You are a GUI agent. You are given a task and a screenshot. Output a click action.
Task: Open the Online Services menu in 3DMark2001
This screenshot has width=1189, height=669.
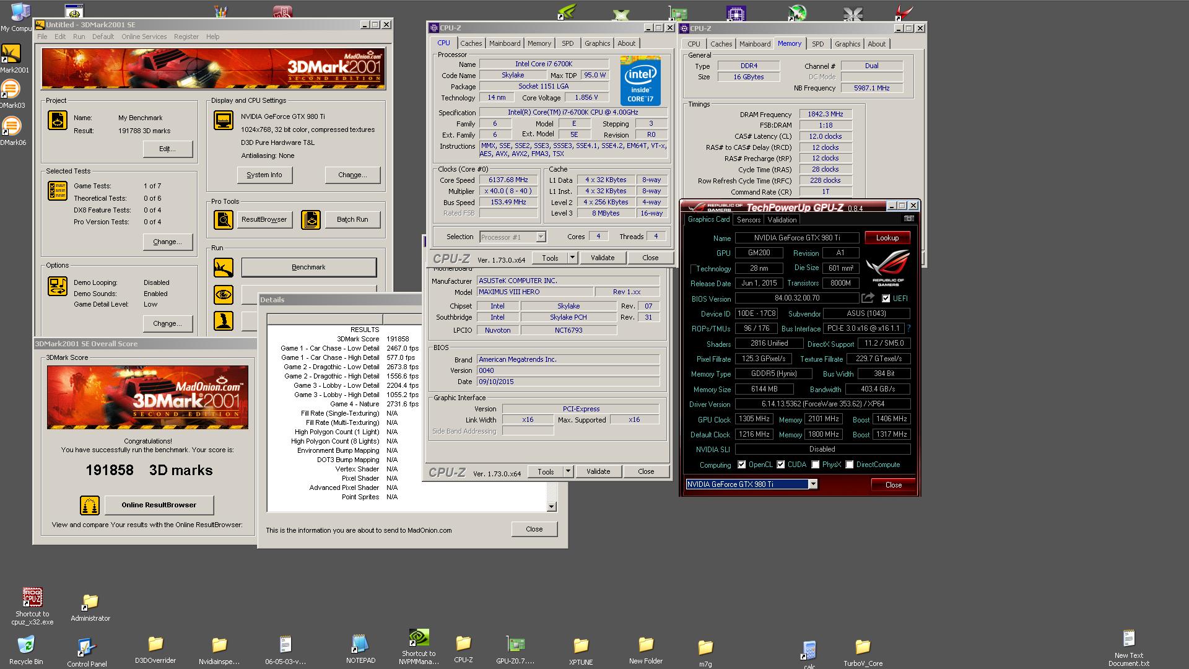point(144,37)
